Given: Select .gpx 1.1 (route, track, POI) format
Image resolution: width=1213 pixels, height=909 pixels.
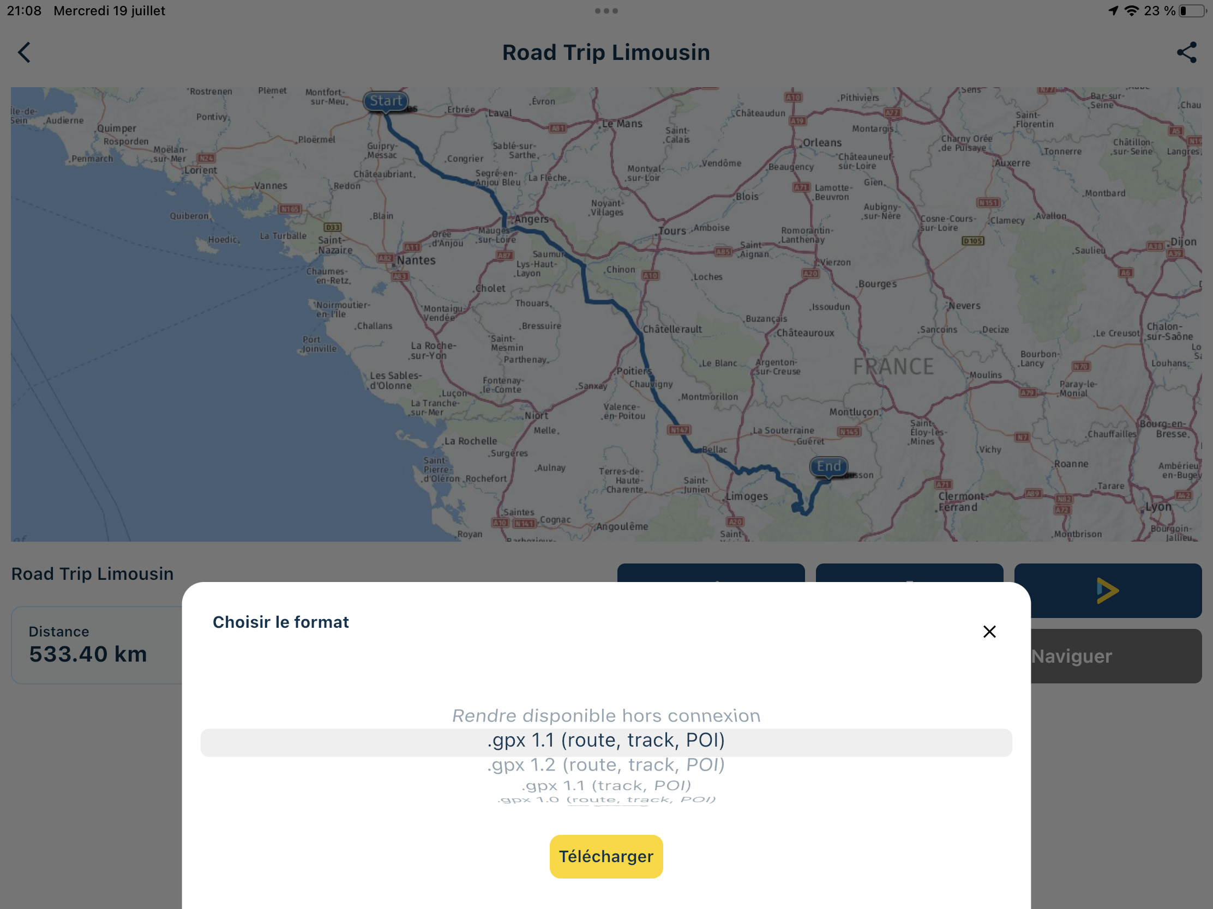Looking at the screenshot, I should tap(606, 741).
